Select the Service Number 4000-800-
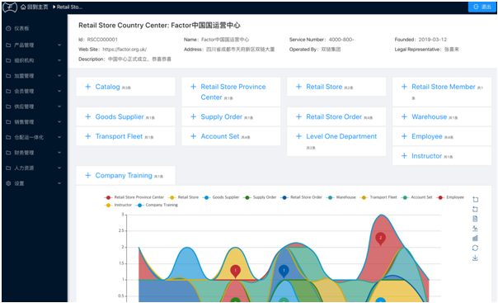Image resolution: width=498 pixels, height=303 pixels. coord(341,40)
